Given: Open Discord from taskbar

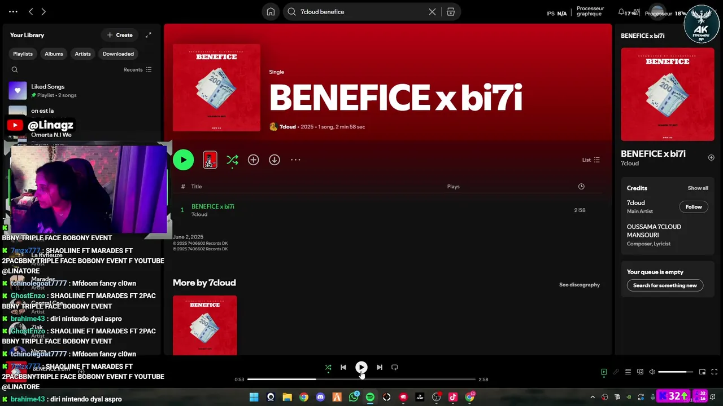Looking at the screenshot, I should [320, 398].
